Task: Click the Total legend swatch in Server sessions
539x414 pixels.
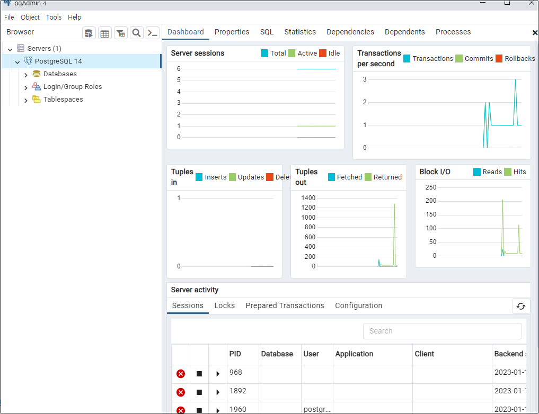Action: [264, 53]
